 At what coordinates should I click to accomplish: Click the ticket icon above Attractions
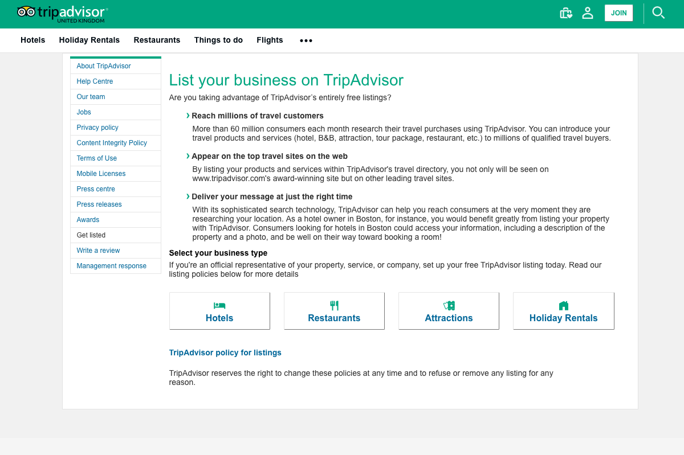click(x=449, y=306)
